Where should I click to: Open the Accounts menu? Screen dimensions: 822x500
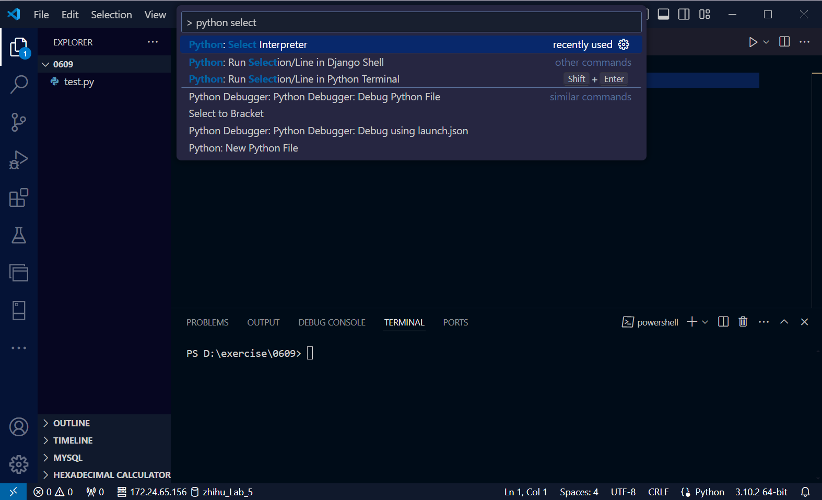[x=19, y=427]
